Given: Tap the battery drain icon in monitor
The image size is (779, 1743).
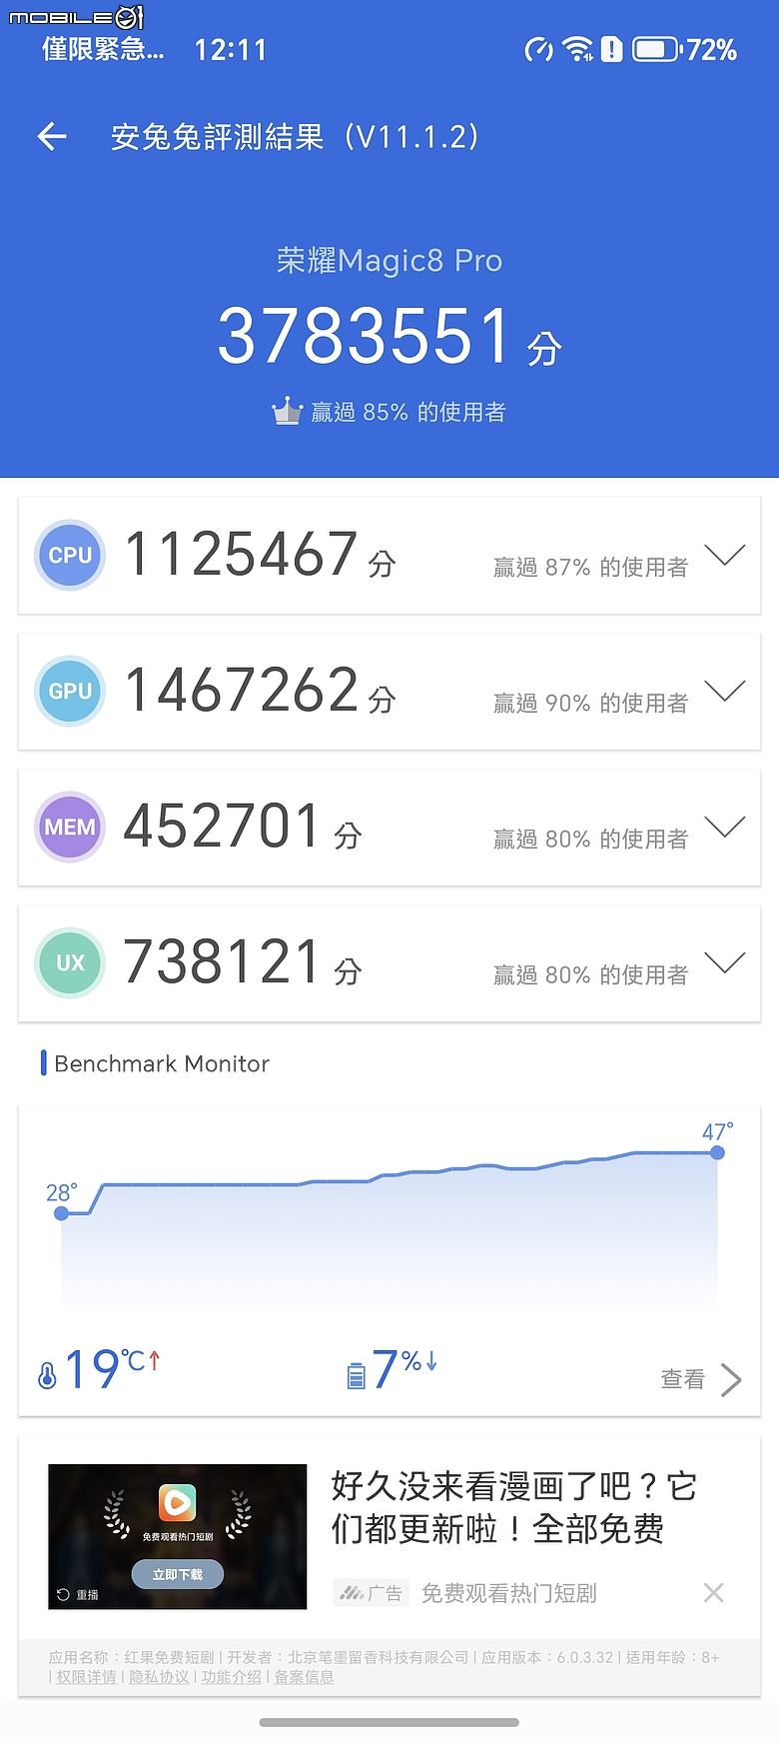Looking at the screenshot, I should (357, 1375).
